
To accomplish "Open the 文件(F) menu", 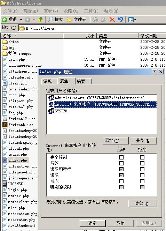I will 10,11.
